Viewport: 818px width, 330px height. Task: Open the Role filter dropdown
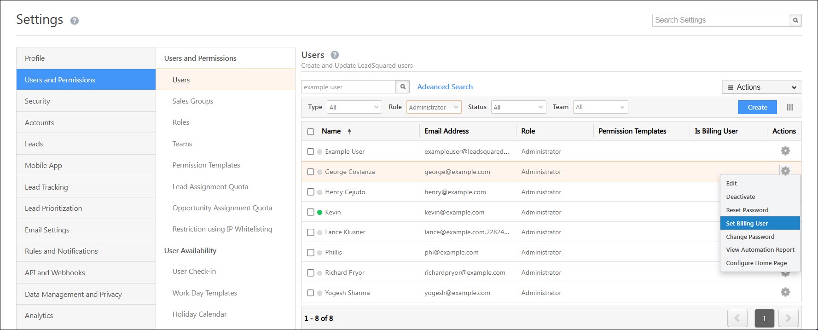tap(434, 107)
